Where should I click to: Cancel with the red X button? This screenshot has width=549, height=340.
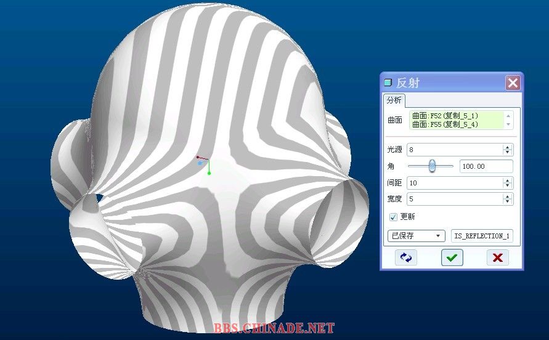pos(497,257)
